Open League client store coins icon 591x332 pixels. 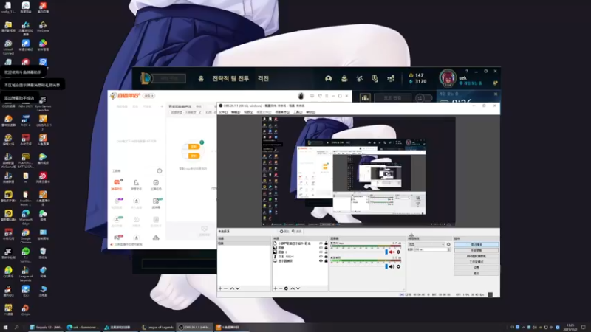coord(391,78)
